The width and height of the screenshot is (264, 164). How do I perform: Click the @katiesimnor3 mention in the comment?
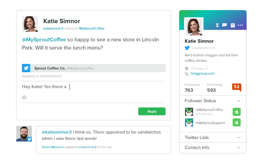56,132
